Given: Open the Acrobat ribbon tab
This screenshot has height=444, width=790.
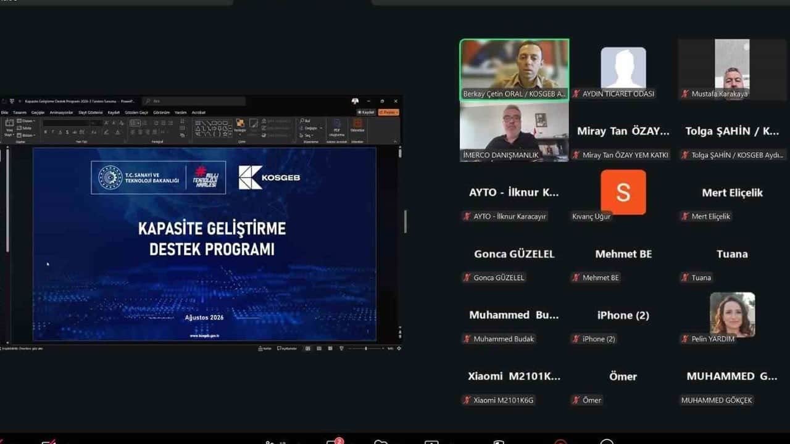Looking at the screenshot, I should tap(199, 112).
